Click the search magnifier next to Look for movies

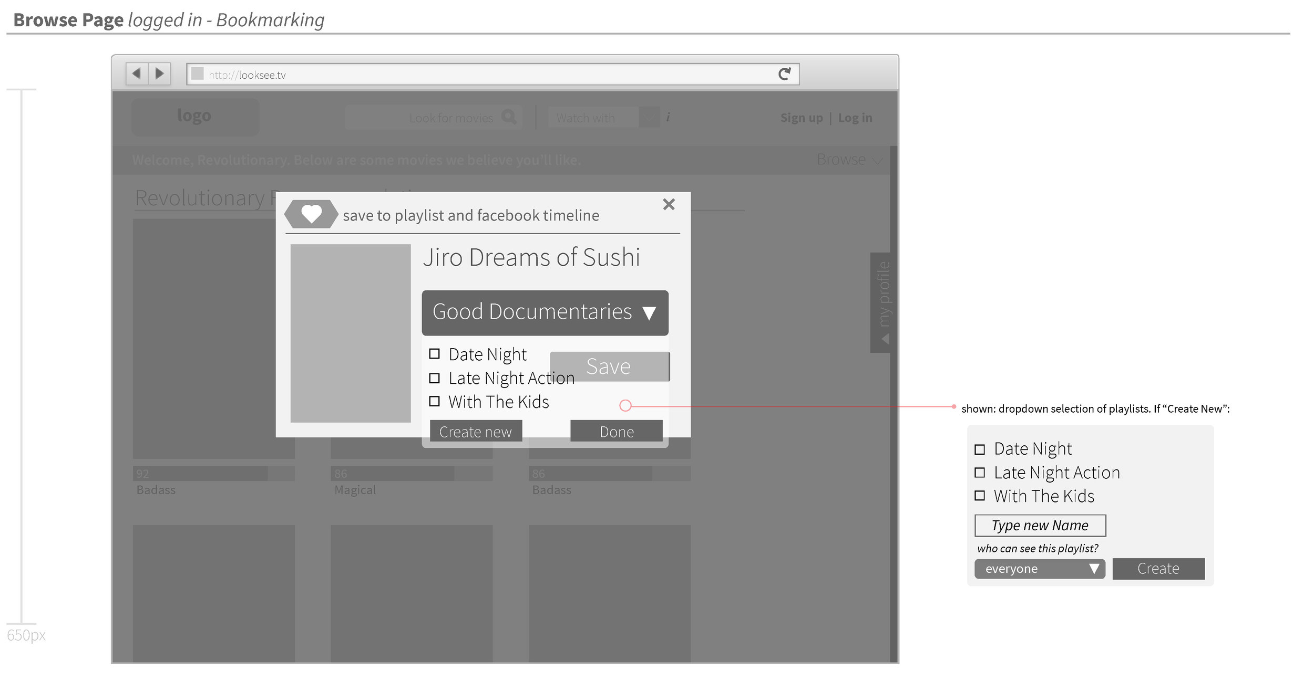coord(509,117)
